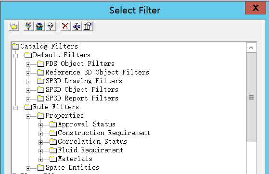Viewport: 269px width, 174px height.
Task: Click the New SQL Filter icon
Action: click(x=51, y=26)
